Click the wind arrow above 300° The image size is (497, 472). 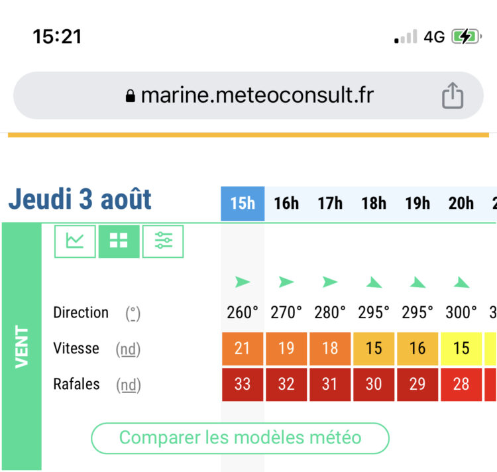click(461, 282)
